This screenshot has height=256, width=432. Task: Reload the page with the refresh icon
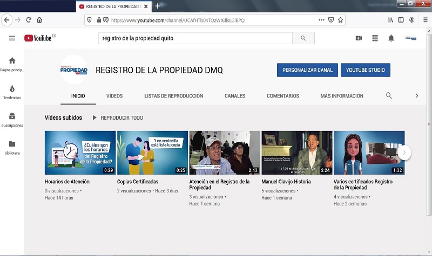[x=29, y=20]
